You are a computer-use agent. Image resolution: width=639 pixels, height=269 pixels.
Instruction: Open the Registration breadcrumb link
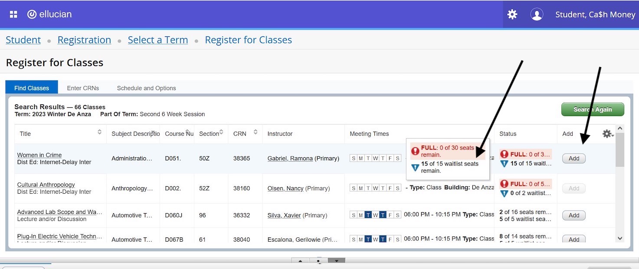[x=84, y=40]
